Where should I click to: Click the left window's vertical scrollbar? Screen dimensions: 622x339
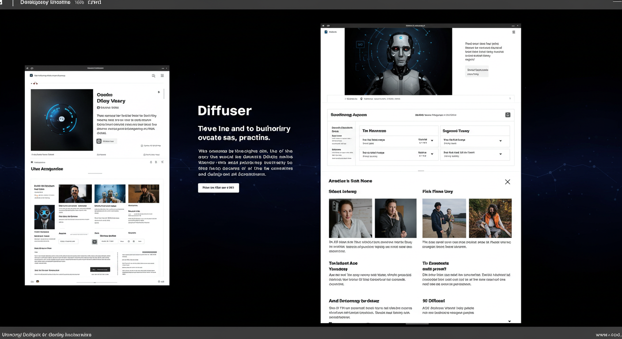coord(164,94)
